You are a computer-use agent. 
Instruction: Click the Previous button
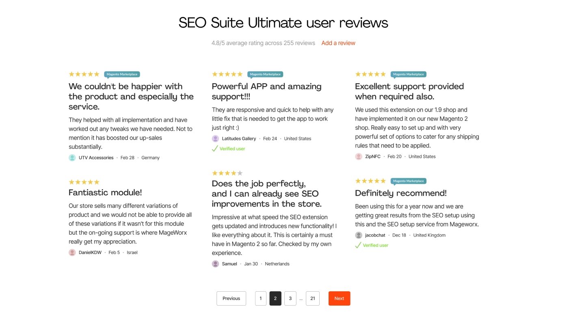pyautogui.click(x=231, y=298)
